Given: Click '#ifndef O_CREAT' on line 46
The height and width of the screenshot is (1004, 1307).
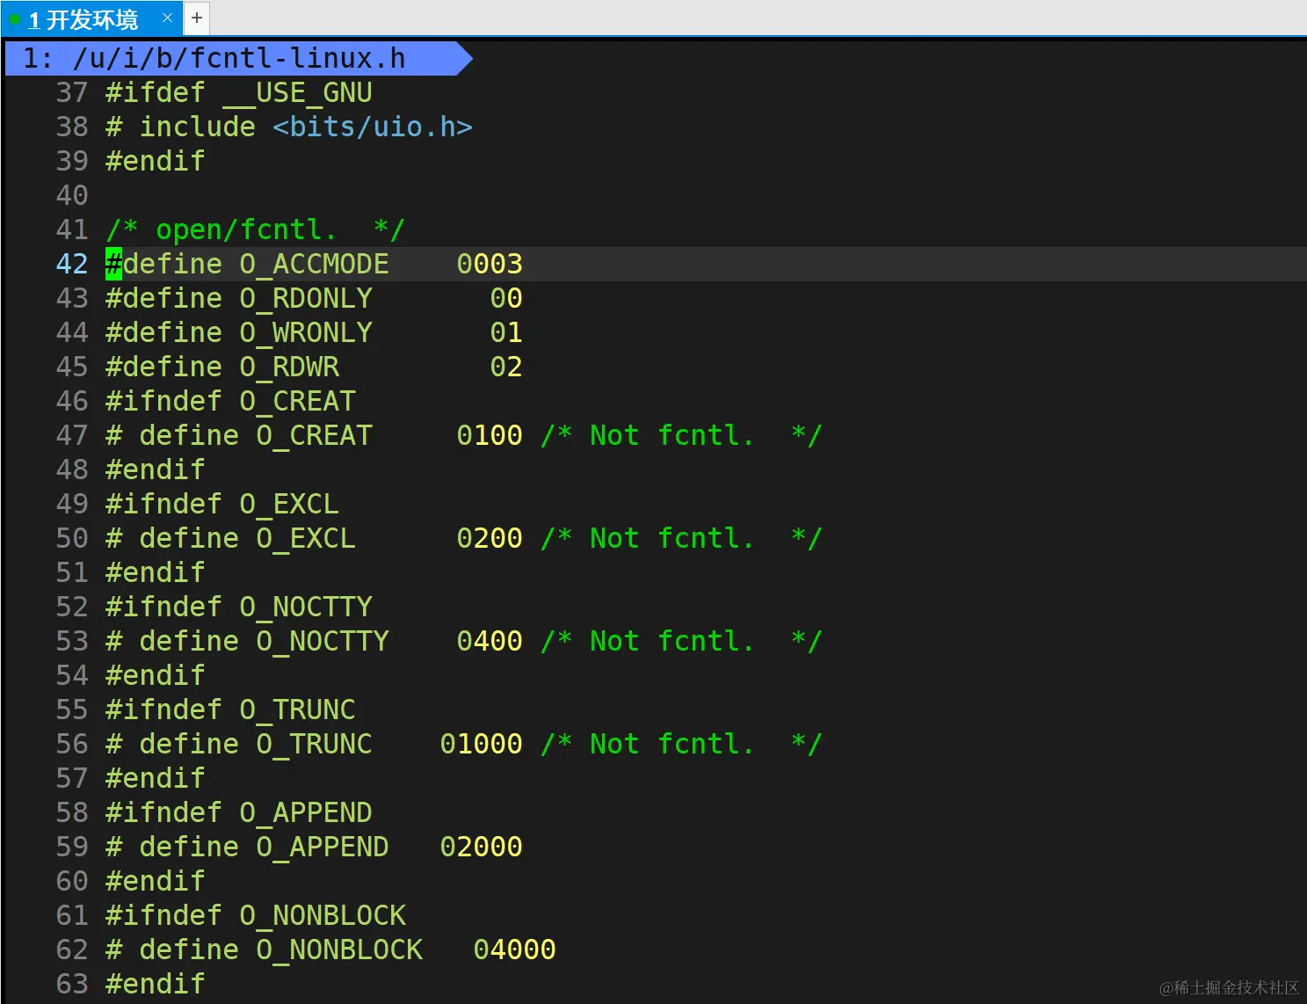Looking at the screenshot, I should click(x=230, y=401).
